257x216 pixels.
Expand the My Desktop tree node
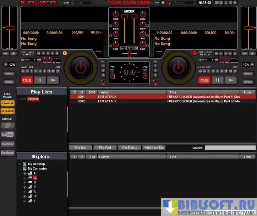coord(20,164)
